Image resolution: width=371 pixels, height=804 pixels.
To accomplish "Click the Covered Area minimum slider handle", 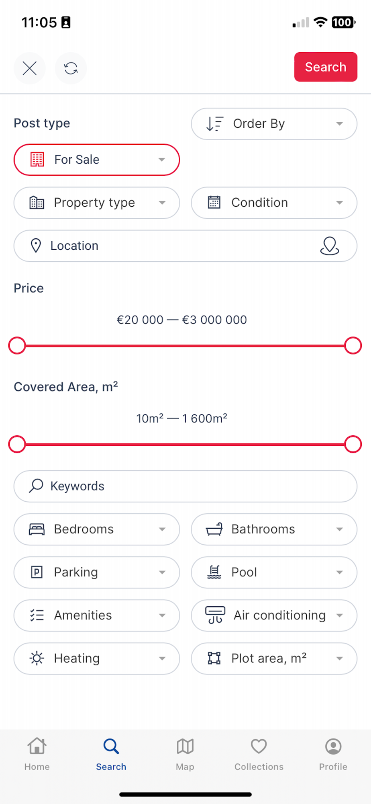I will pos(17,444).
